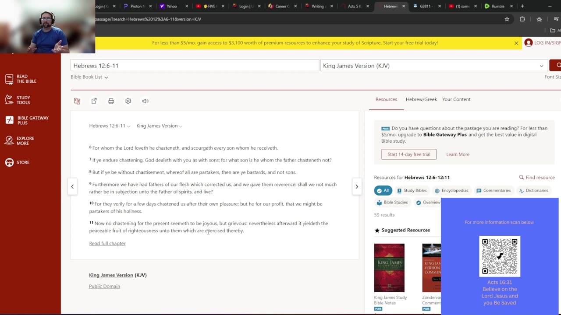Open Explore More in sidebar
Screen dimensions: 561x315
(x=19, y=141)
